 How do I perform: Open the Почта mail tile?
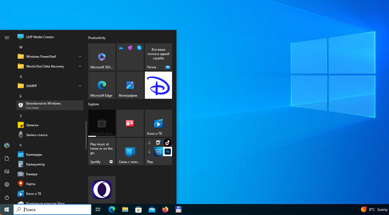click(x=158, y=57)
